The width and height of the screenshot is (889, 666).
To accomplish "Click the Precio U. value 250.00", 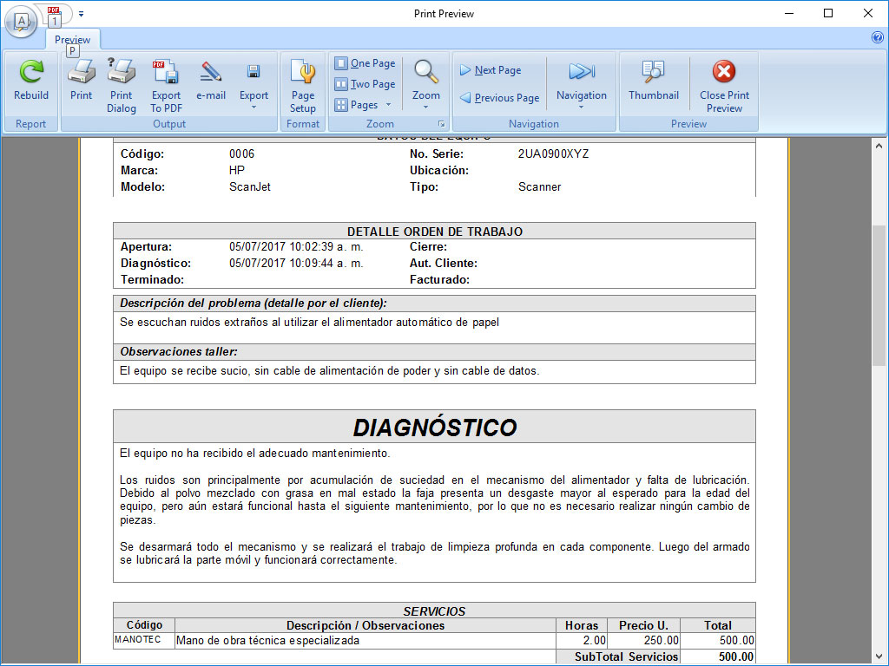I will point(661,641).
